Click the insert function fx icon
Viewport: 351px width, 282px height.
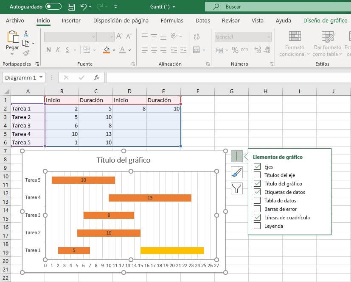pyautogui.click(x=97, y=77)
